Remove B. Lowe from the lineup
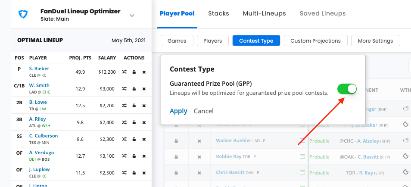 (x=144, y=106)
